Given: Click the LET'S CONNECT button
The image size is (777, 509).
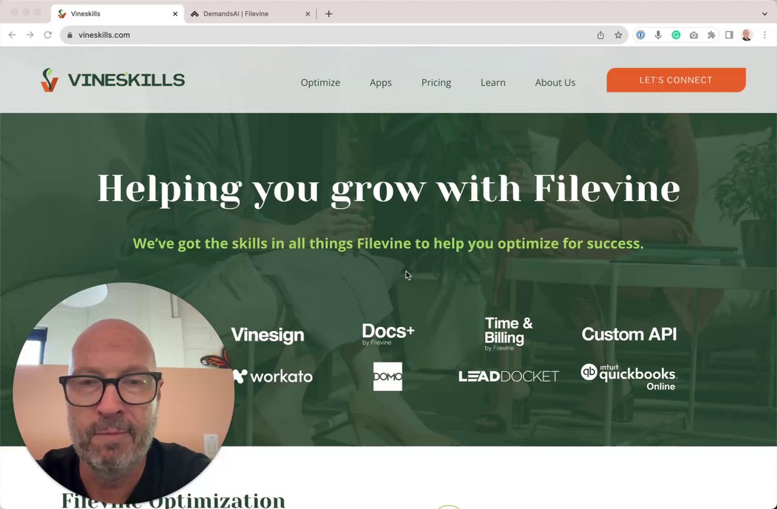Looking at the screenshot, I should [676, 80].
